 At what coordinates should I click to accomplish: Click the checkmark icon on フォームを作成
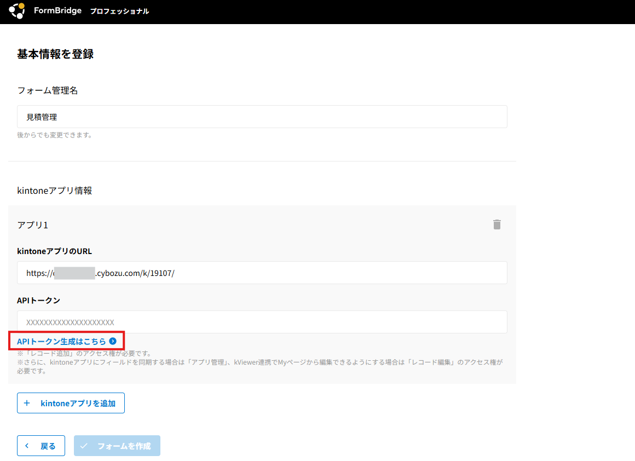(x=84, y=446)
